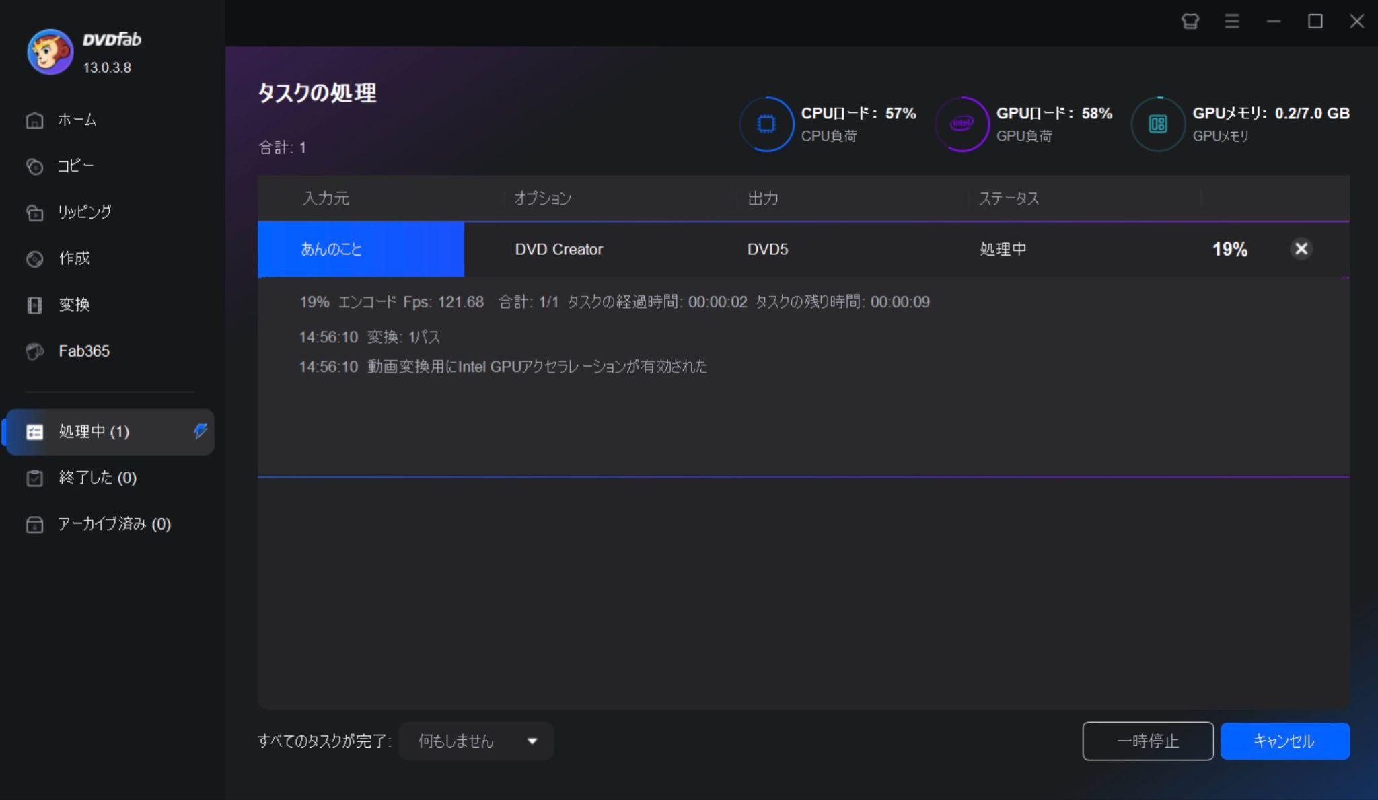Viewport: 1378px width, 800px height.
Task: Open the hamburger menu in title bar
Action: 1232,22
